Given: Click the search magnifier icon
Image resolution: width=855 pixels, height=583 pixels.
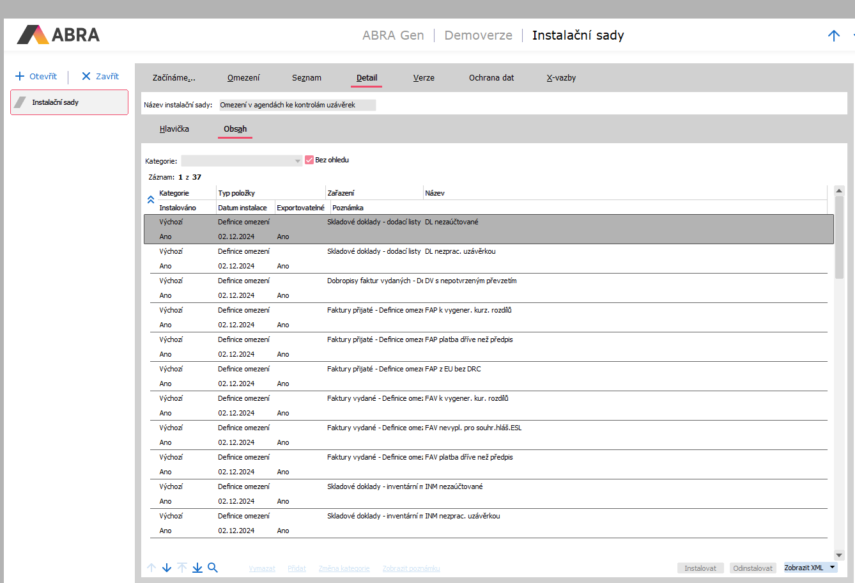Looking at the screenshot, I should pos(213,568).
